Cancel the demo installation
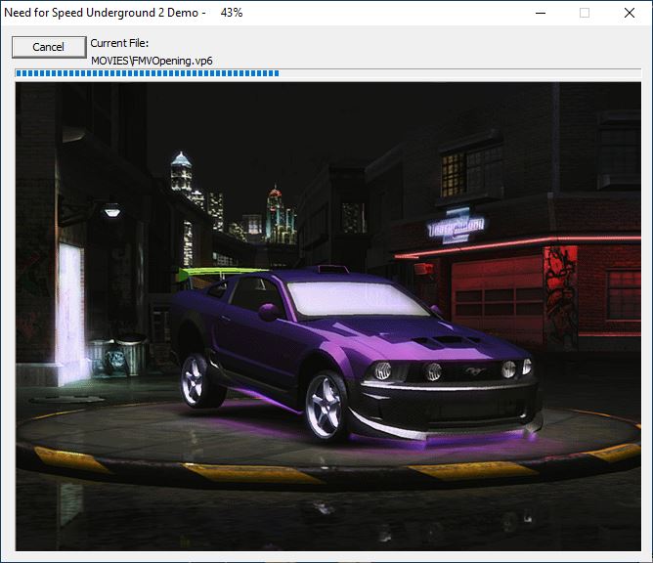This screenshot has height=563, width=653. tap(49, 47)
